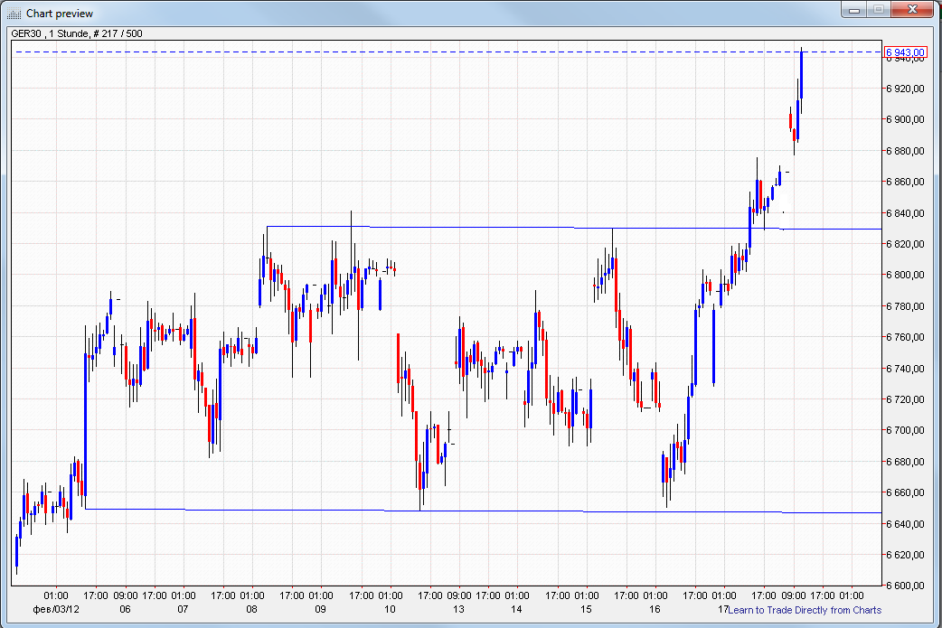This screenshot has height=628, width=942.
Task: Click the red close button
Action: click(911, 10)
